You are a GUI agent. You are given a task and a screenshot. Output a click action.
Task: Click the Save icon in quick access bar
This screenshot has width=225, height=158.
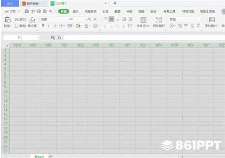tap(27, 12)
